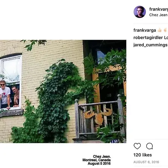Viewport: 168px width, 168px height.
Task: Like the post with the heart icon
Action: (137, 146)
